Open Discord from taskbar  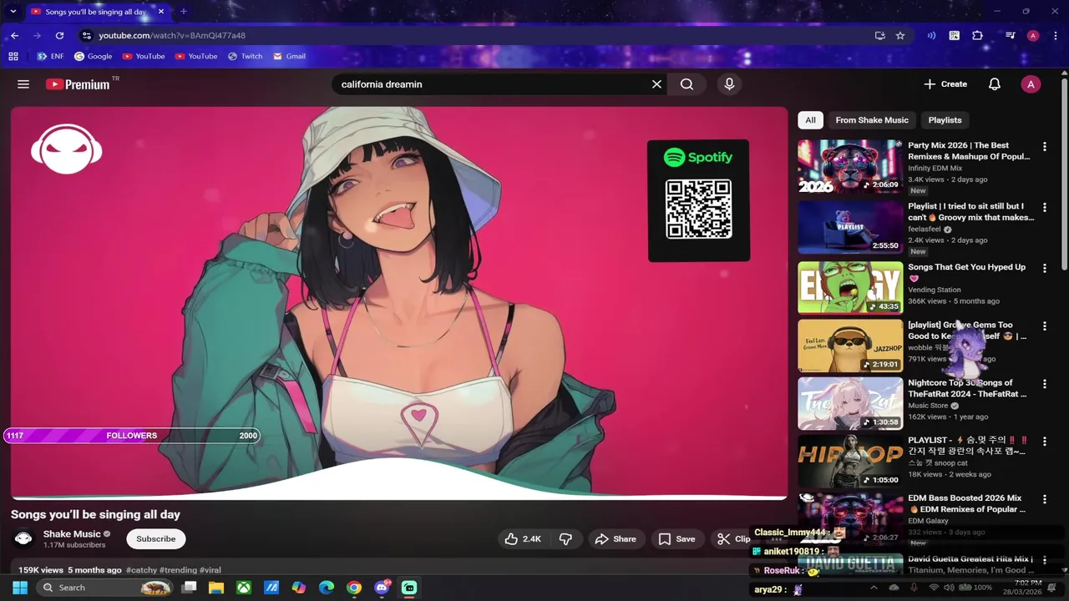pyautogui.click(x=382, y=588)
